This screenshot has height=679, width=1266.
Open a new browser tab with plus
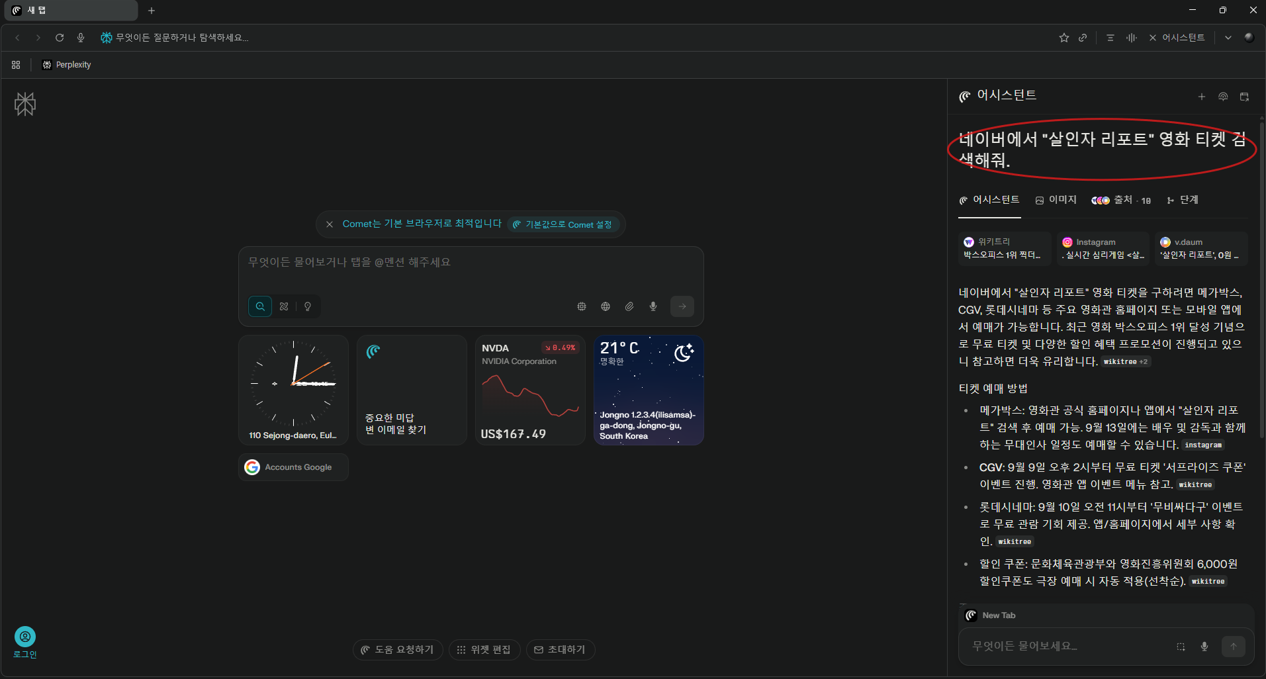click(152, 11)
